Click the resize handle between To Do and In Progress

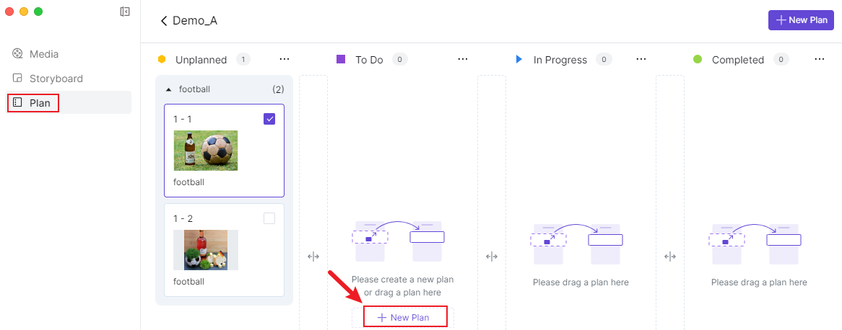tap(492, 257)
